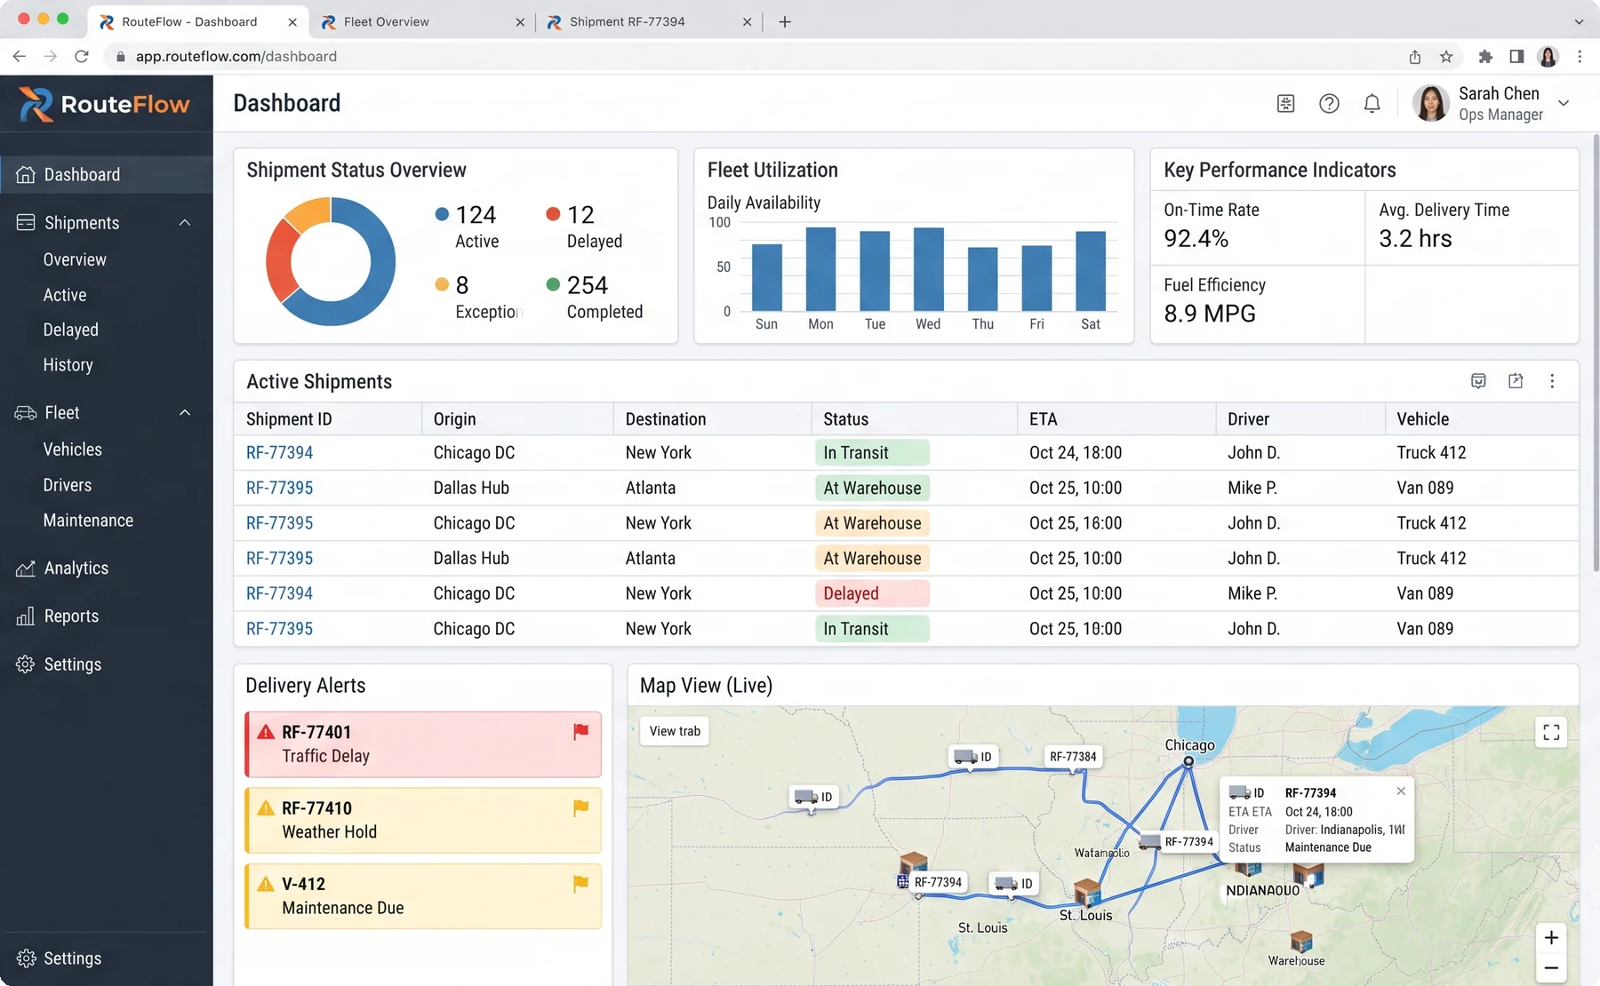The height and width of the screenshot is (986, 1600).
Task: Click the address bar URL
Action: tap(236, 57)
